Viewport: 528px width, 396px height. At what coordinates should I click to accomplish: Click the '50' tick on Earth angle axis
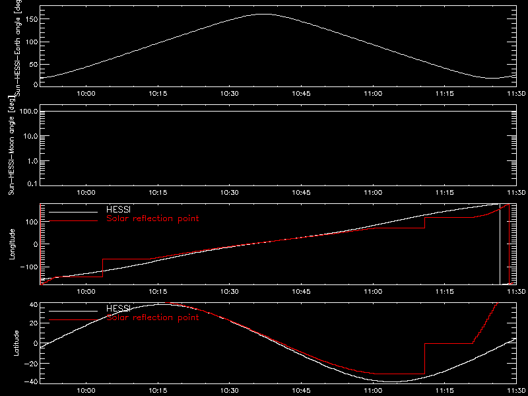click(x=32, y=65)
